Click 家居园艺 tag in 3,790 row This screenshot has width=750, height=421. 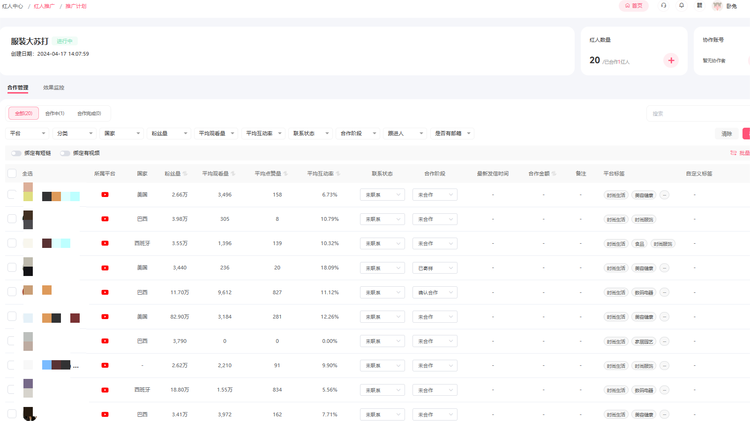644,341
